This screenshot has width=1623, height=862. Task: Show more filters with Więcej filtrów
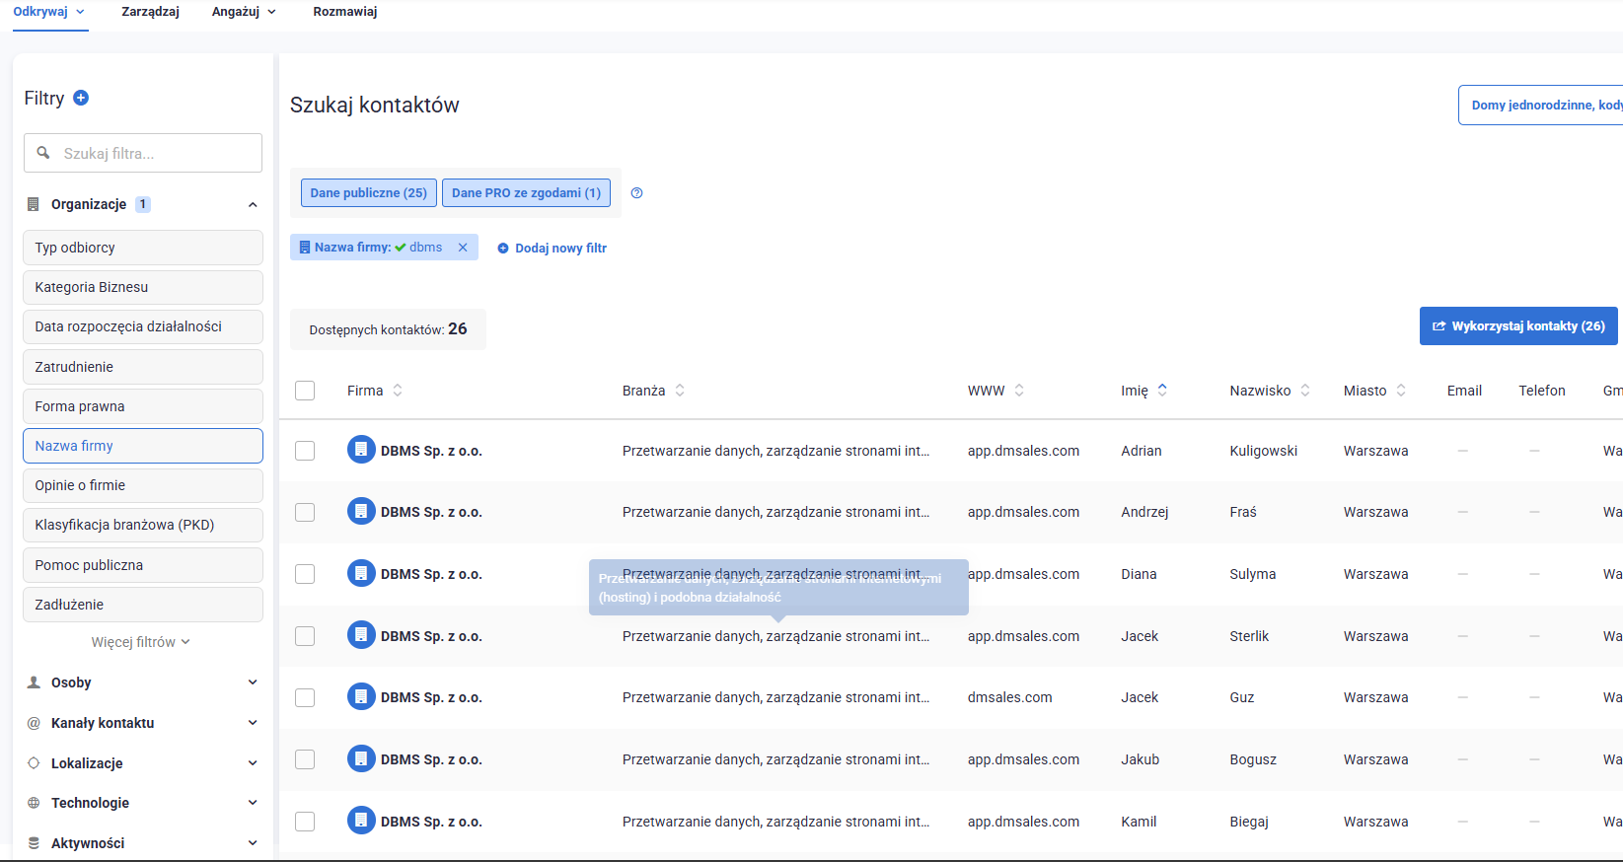[141, 642]
